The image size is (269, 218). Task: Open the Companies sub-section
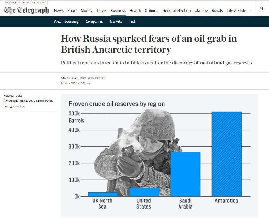point(94,21)
